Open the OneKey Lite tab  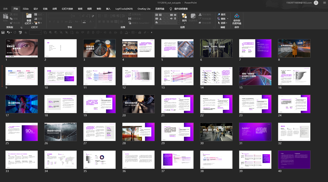tap(144, 9)
